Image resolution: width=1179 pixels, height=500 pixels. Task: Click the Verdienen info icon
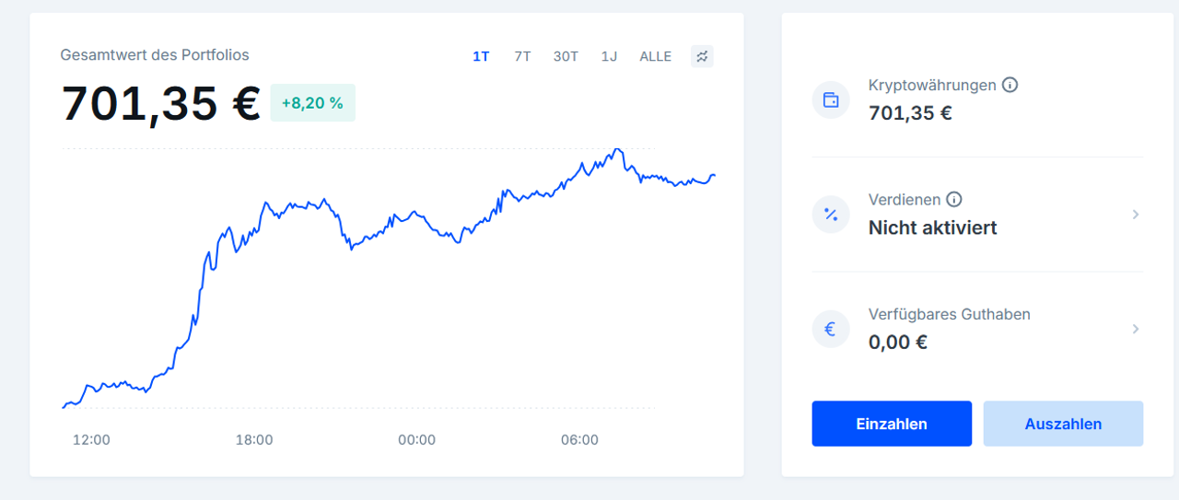coord(954,200)
